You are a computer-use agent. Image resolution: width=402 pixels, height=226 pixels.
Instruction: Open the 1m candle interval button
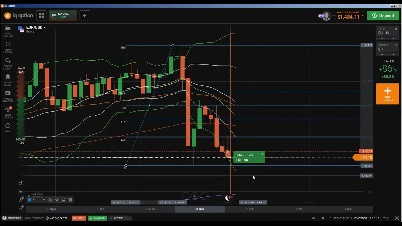pyautogui.click(x=20, y=191)
